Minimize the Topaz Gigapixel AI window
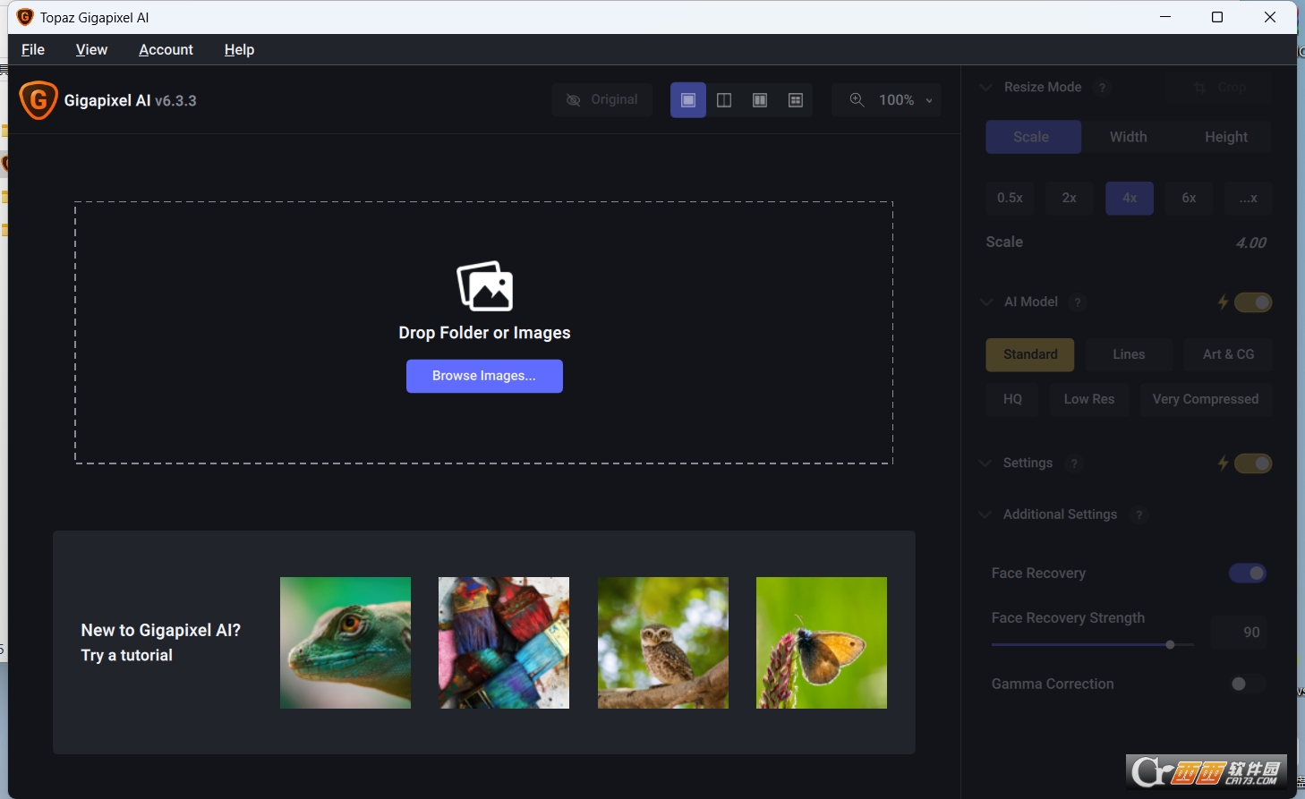The image size is (1305, 799). [1165, 17]
